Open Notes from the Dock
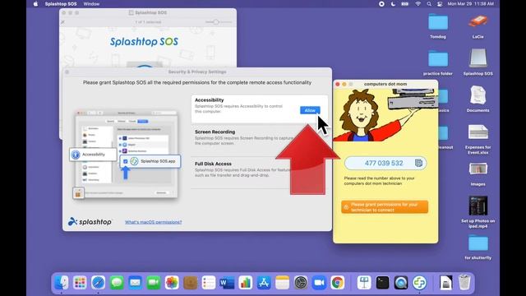The width and height of the screenshot is (526, 296). click(283, 283)
